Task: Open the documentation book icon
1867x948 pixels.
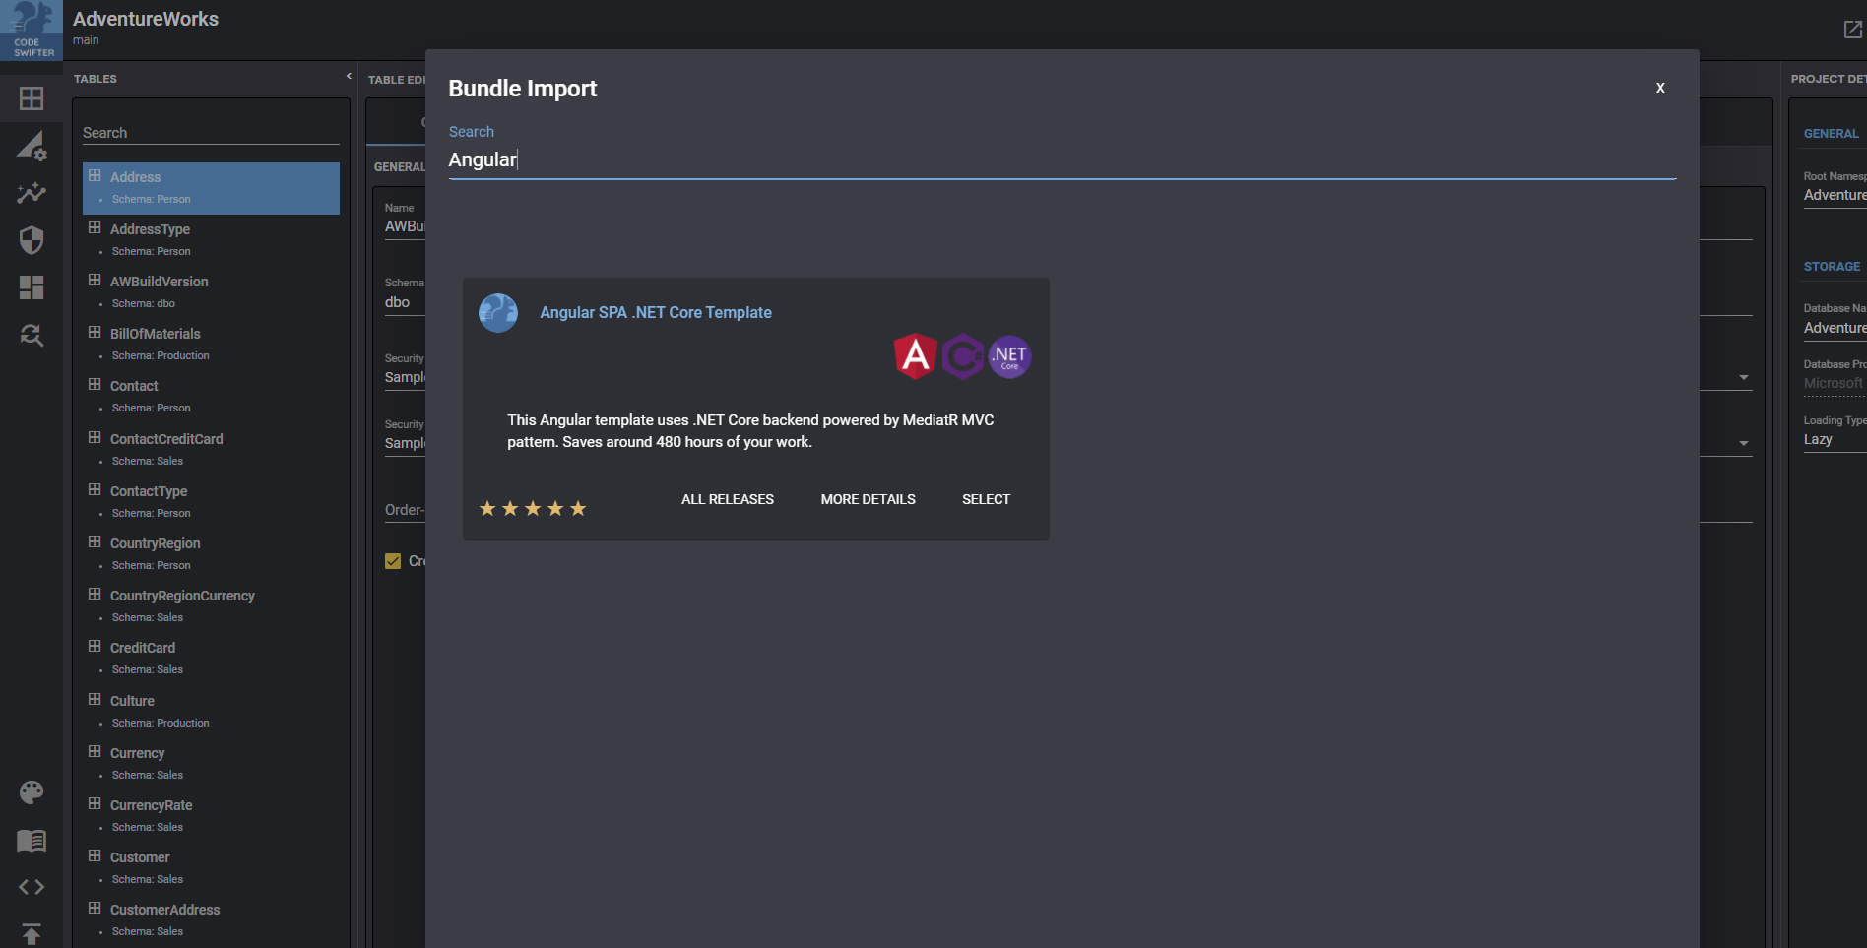Action: pos(31,840)
